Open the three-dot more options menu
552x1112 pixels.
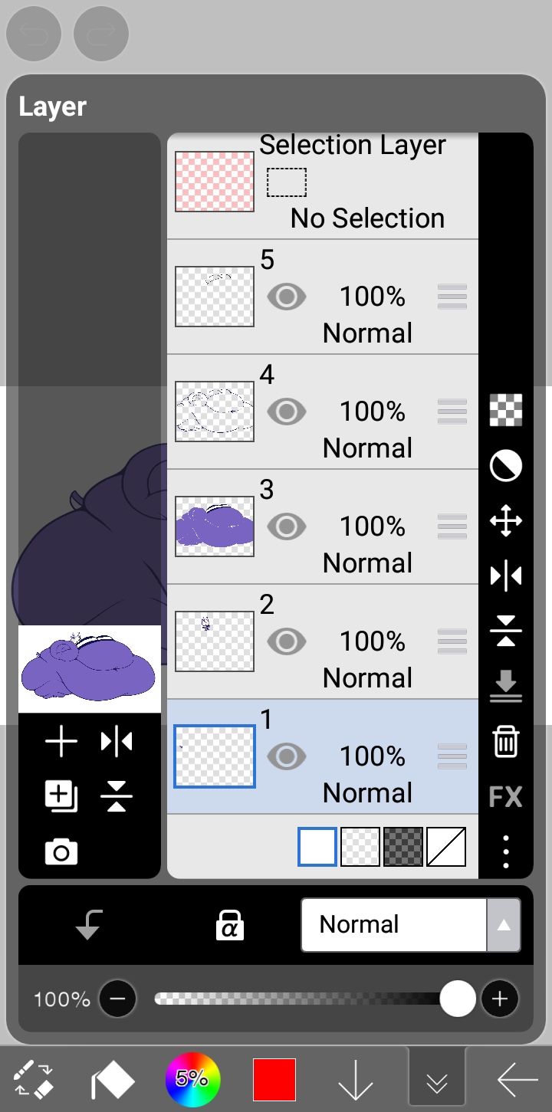[x=506, y=851]
